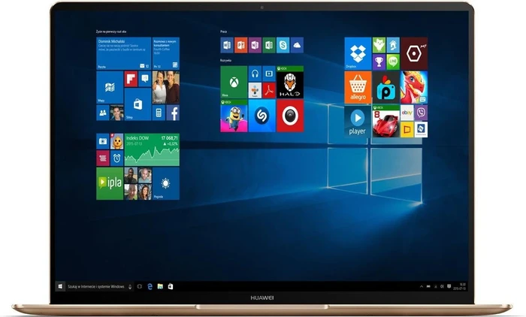Open the OneDrive cloud tile
The height and width of the screenshot is (317, 526).
click(297, 45)
